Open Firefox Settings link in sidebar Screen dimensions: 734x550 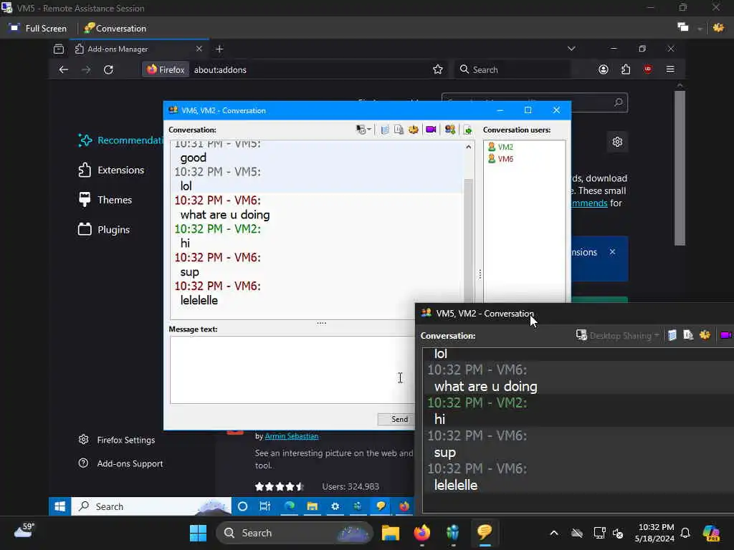[x=117, y=440]
